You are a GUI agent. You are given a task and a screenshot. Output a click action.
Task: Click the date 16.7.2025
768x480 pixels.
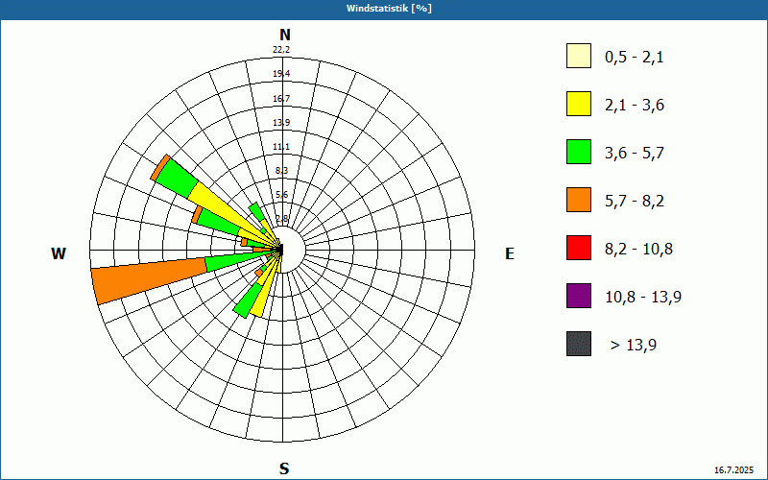[733, 470]
